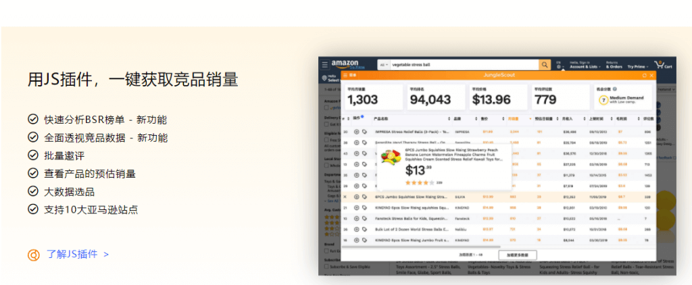Click the help icon next to 机会分数

[615, 89]
